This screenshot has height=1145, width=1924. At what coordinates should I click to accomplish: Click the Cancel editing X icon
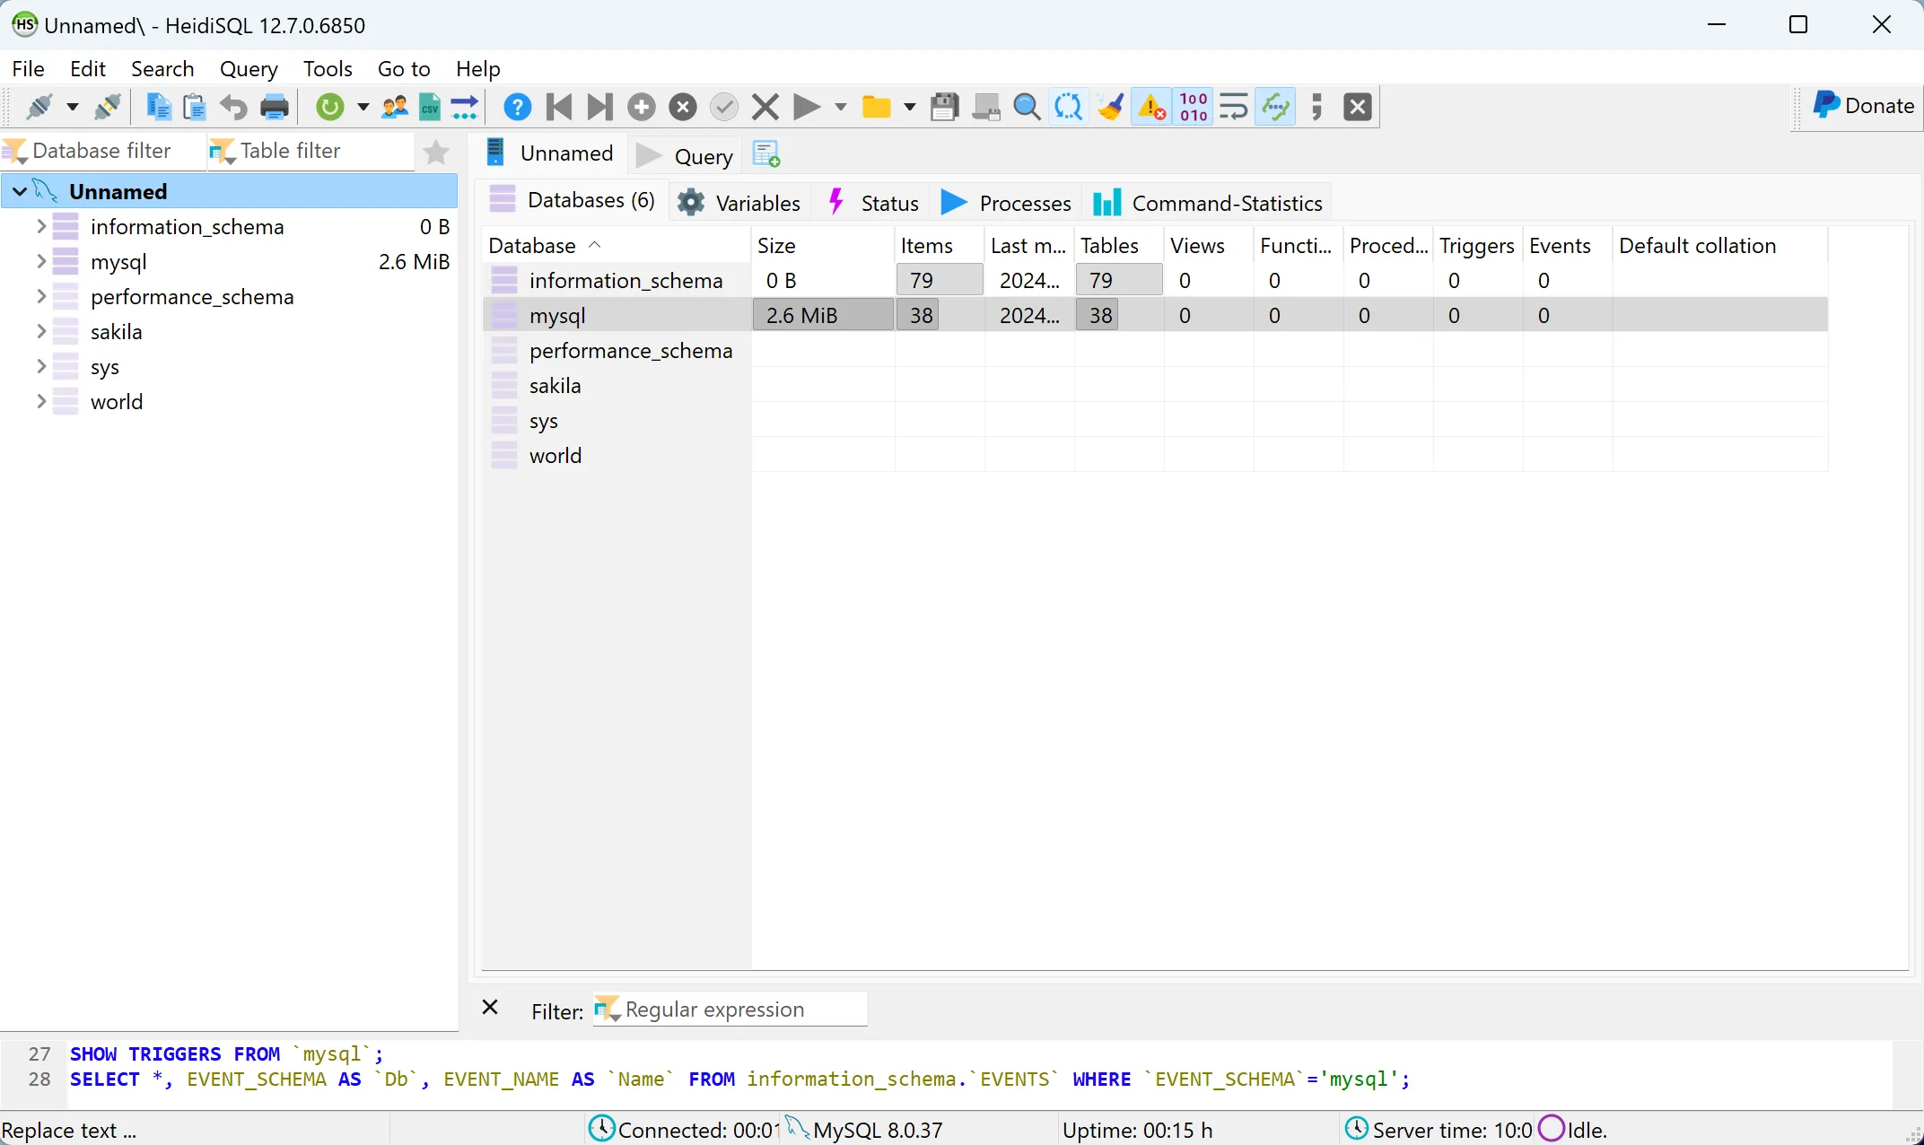tap(765, 107)
